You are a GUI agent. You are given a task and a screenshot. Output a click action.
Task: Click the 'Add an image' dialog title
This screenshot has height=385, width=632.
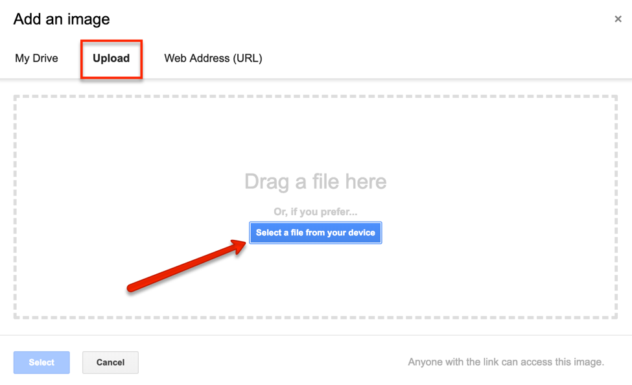(x=62, y=19)
